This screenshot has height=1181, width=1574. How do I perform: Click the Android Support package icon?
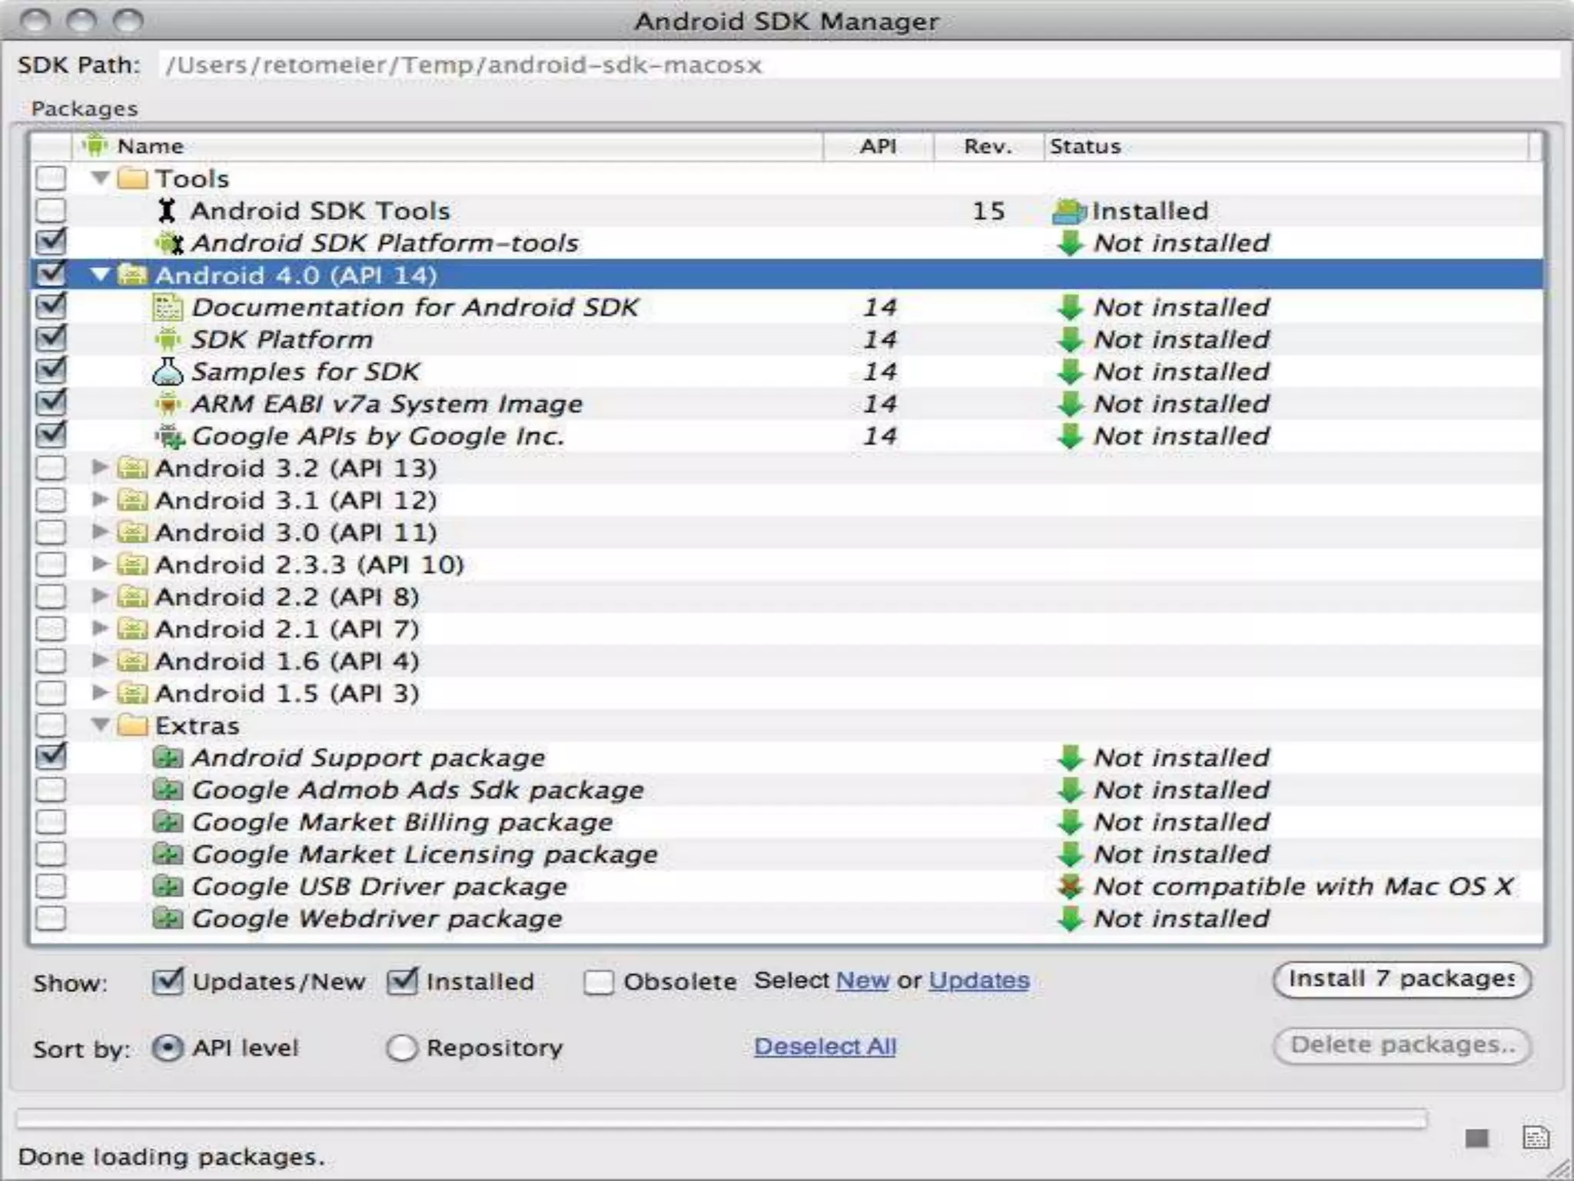pos(168,757)
